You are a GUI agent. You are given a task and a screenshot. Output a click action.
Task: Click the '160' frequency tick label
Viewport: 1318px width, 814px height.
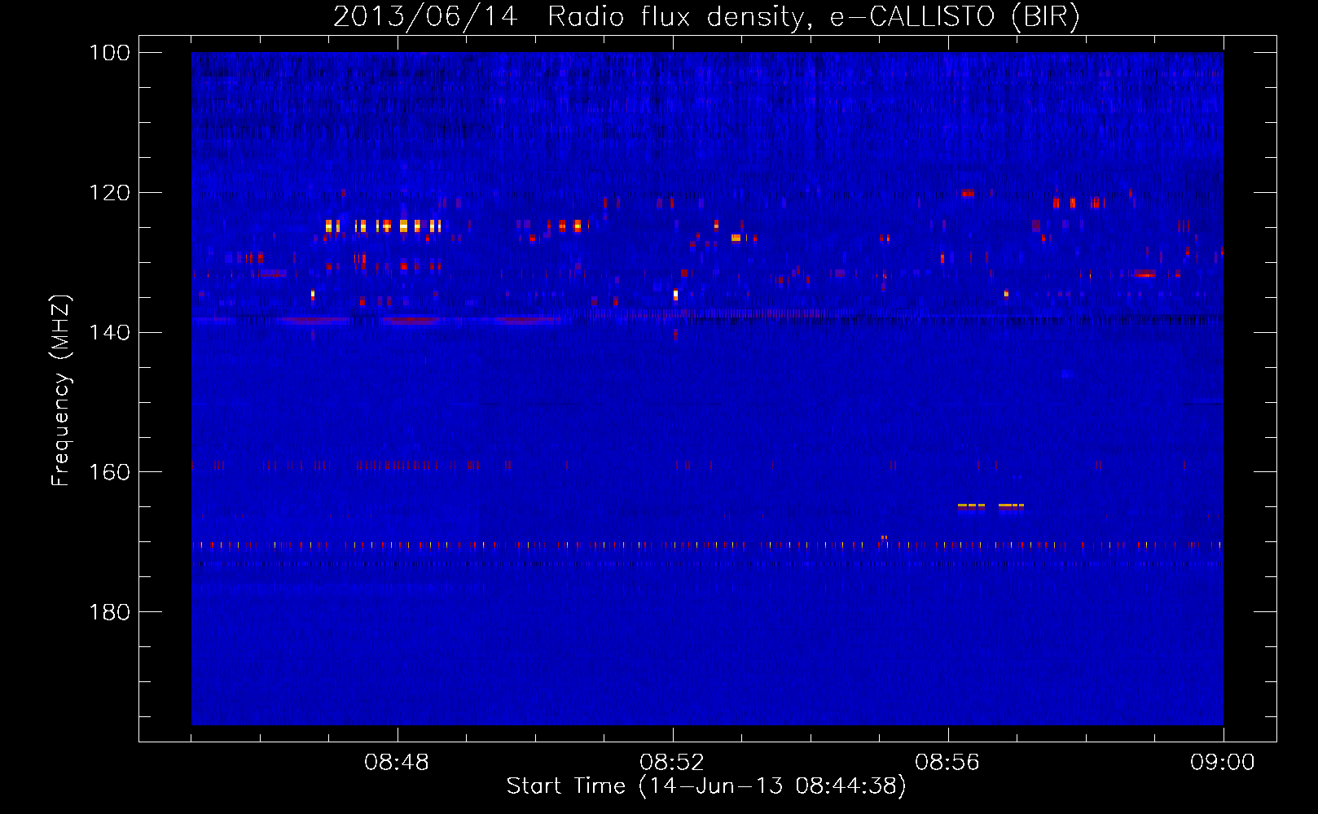pyautogui.click(x=110, y=472)
